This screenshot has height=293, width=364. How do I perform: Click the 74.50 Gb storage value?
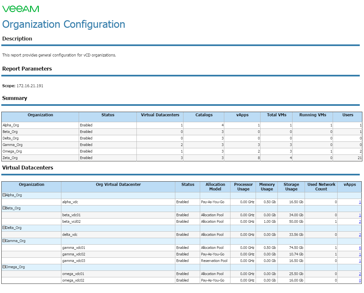(x=296, y=248)
